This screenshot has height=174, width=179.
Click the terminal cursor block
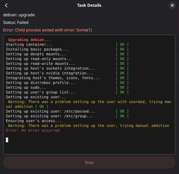tap(7, 140)
